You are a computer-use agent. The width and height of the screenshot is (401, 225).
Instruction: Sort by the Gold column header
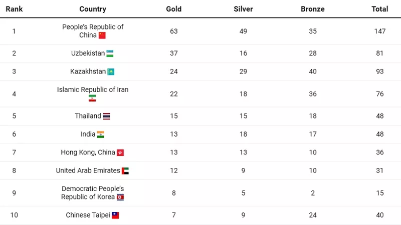click(x=174, y=9)
